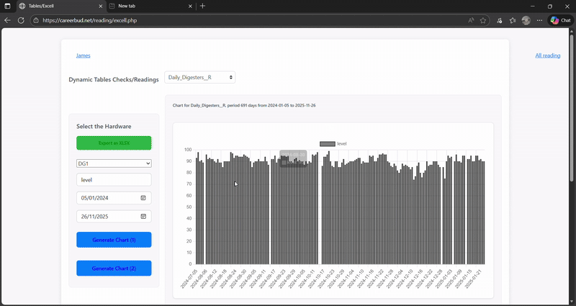The image size is (576, 306).
Task: Open calendar picker for 26/11/2025 date
Action: [x=143, y=216]
